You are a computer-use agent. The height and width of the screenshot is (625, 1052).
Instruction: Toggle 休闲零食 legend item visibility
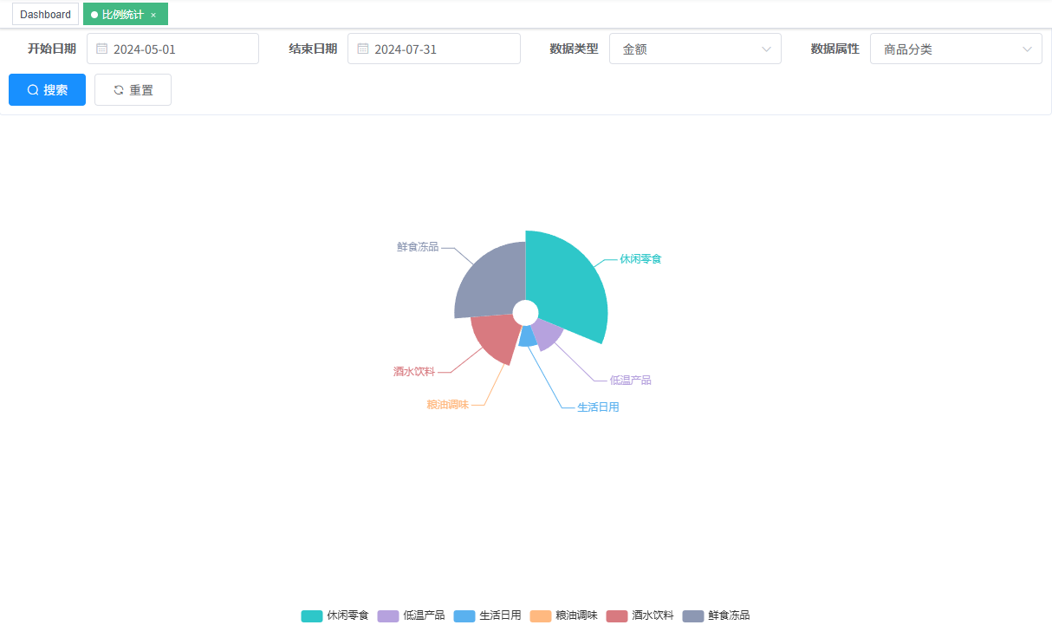click(x=334, y=615)
